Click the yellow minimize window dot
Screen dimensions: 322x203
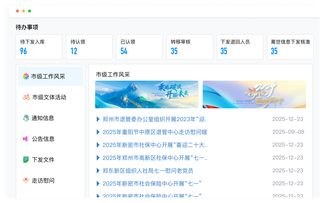(23, 11)
